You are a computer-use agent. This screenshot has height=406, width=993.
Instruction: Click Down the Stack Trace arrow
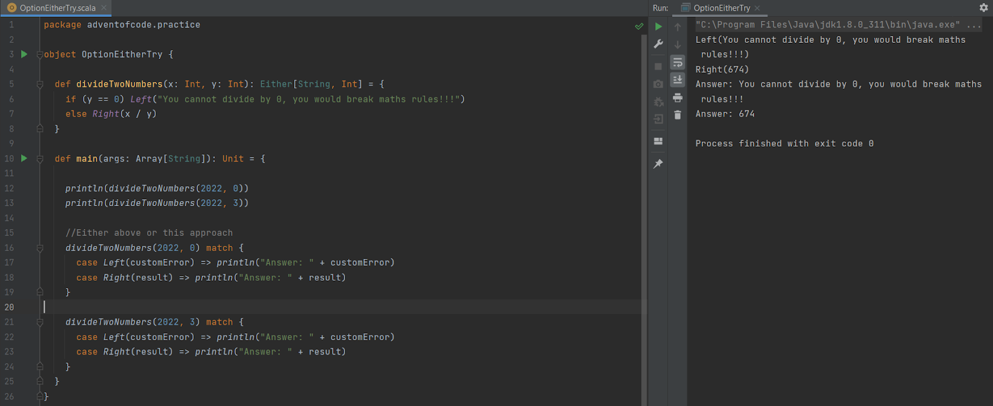(x=678, y=44)
